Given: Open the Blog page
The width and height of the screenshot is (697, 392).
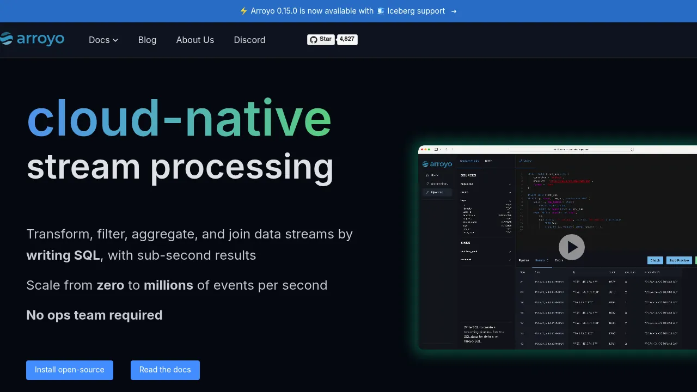Looking at the screenshot, I should point(147,40).
